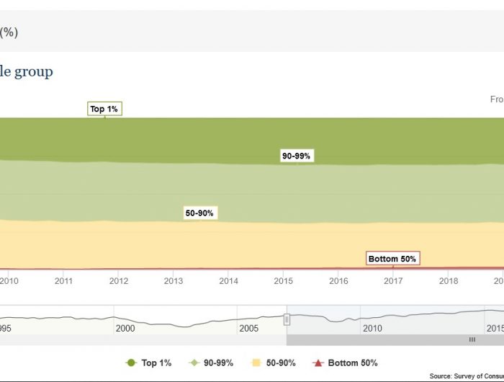Click the Top 1% data label on chart
504x382 pixels.
pyautogui.click(x=104, y=109)
